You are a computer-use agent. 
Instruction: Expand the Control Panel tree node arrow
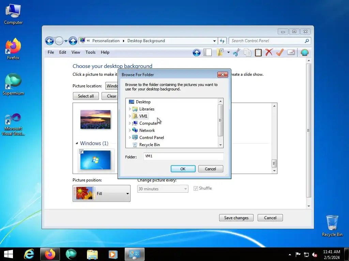[130, 137]
